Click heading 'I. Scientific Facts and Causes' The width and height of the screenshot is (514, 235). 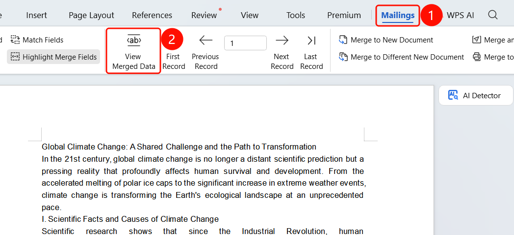click(x=130, y=219)
